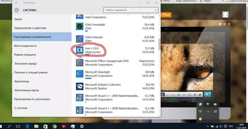Click the Joxi v 3.0.8 app icon
Viewport: 248px width, 129px height.
pyautogui.click(x=80, y=50)
